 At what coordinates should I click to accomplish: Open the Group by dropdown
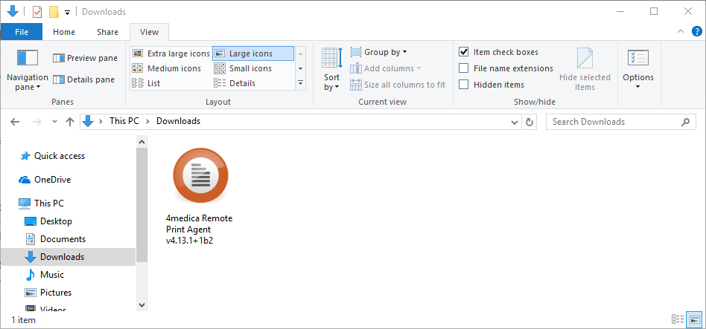(x=378, y=52)
